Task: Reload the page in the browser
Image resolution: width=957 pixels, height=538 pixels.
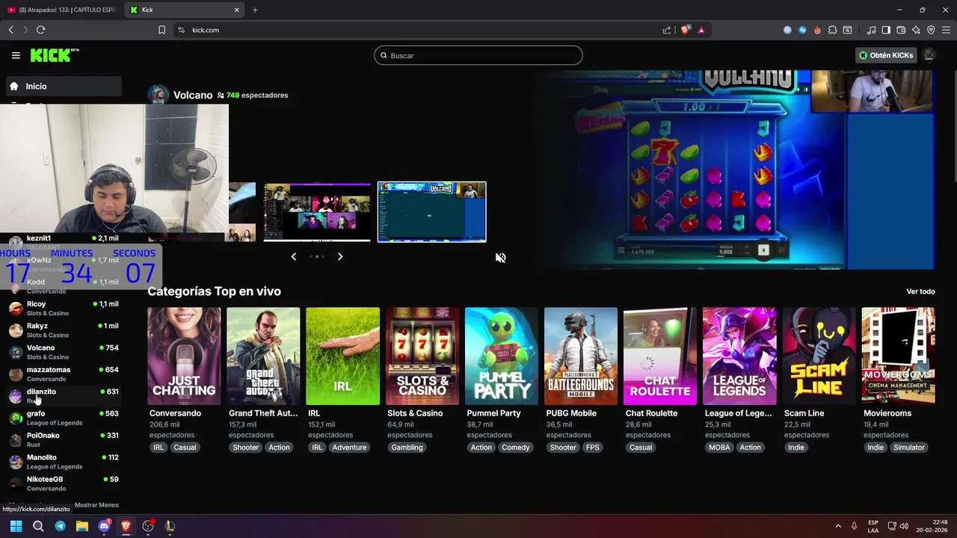Action: [x=40, y=30]
